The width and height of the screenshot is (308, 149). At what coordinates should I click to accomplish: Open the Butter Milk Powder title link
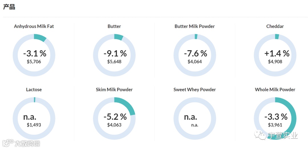click(194, 26)
